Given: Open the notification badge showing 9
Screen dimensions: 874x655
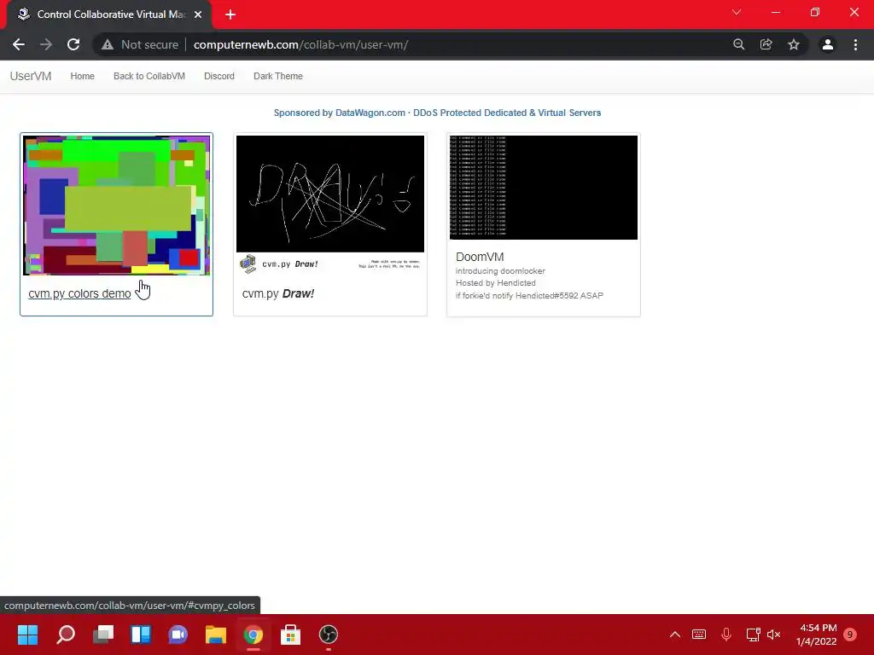Looking at the screenshot, I should 850,635.
